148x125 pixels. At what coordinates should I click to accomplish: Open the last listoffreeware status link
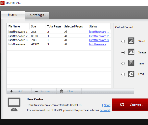tap(98, 44)
